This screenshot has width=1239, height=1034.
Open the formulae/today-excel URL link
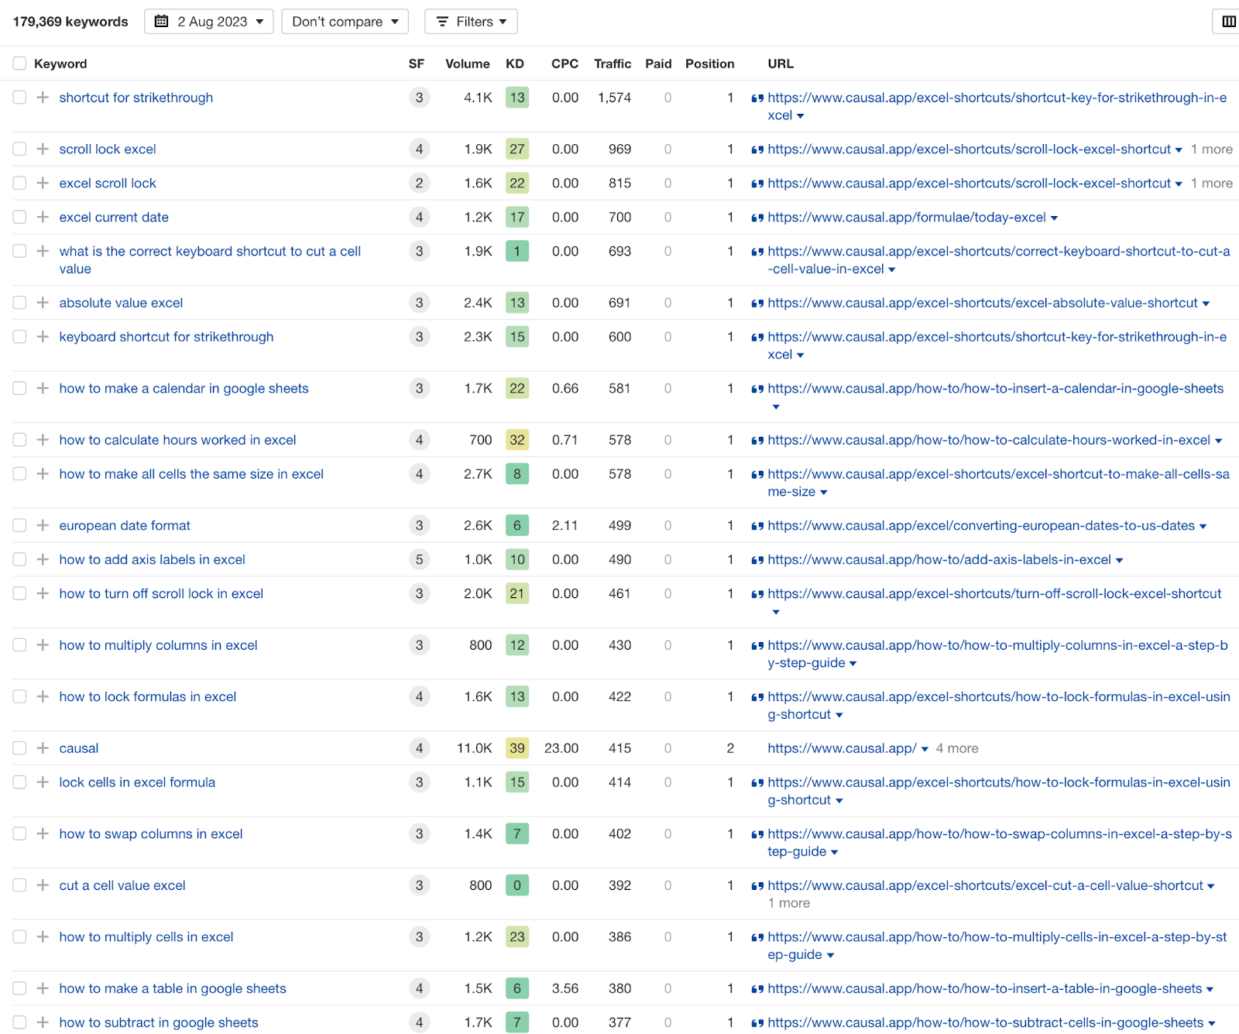907,217
